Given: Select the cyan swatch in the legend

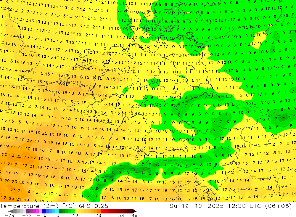Looking at the screenshot, I should click(57, 211).
